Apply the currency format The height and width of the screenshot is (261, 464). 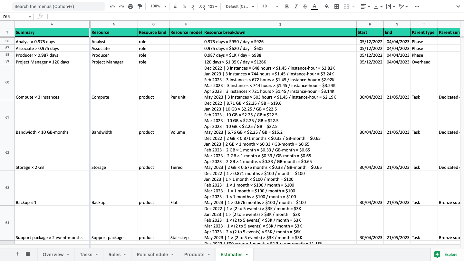coord(175,6)
